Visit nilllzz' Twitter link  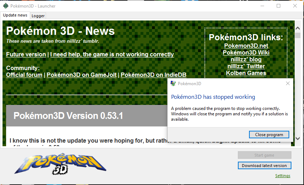click(246, 66)
